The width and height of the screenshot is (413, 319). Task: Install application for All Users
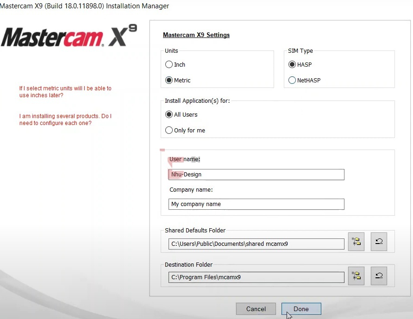(x=169, y=114)
